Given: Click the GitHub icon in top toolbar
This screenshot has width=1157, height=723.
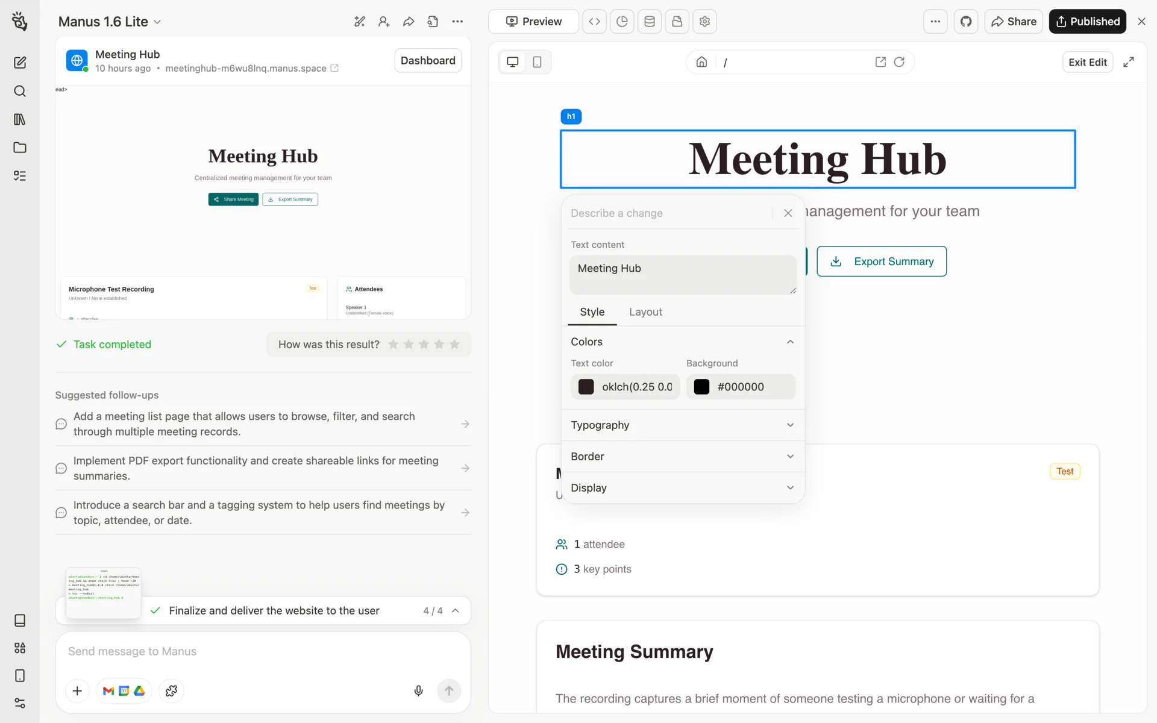Looking at the screenshot, I should point(966,22).
